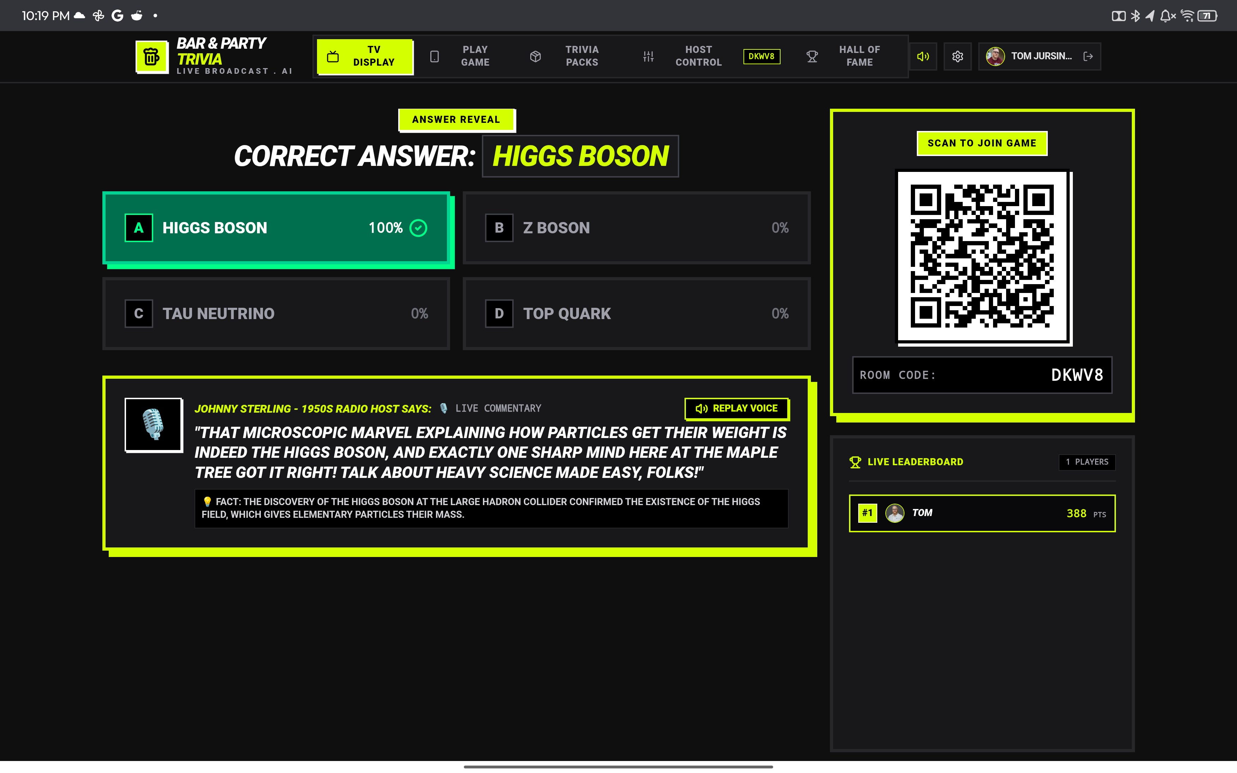The image size is (1237, 773).
Task: Click the Tom Jursin profile avatar
Action: pyautogui.click(x=995, y=56)
